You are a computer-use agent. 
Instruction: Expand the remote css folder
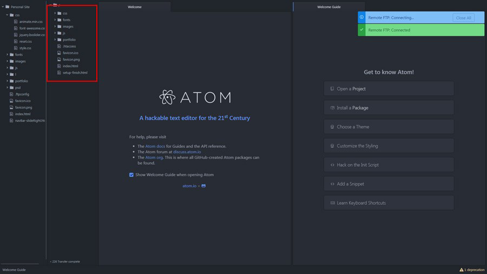coord(55,14)
